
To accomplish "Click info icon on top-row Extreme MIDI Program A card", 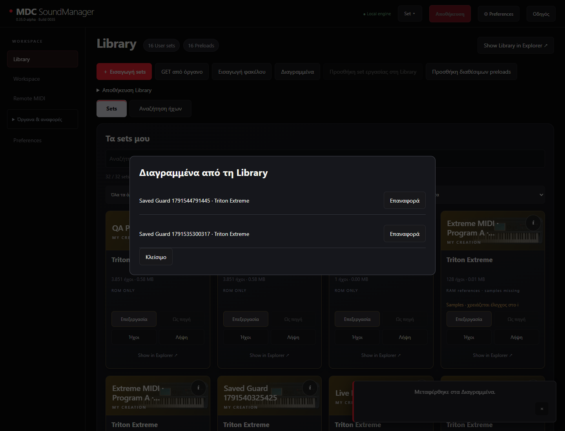I will click(533, 223).
